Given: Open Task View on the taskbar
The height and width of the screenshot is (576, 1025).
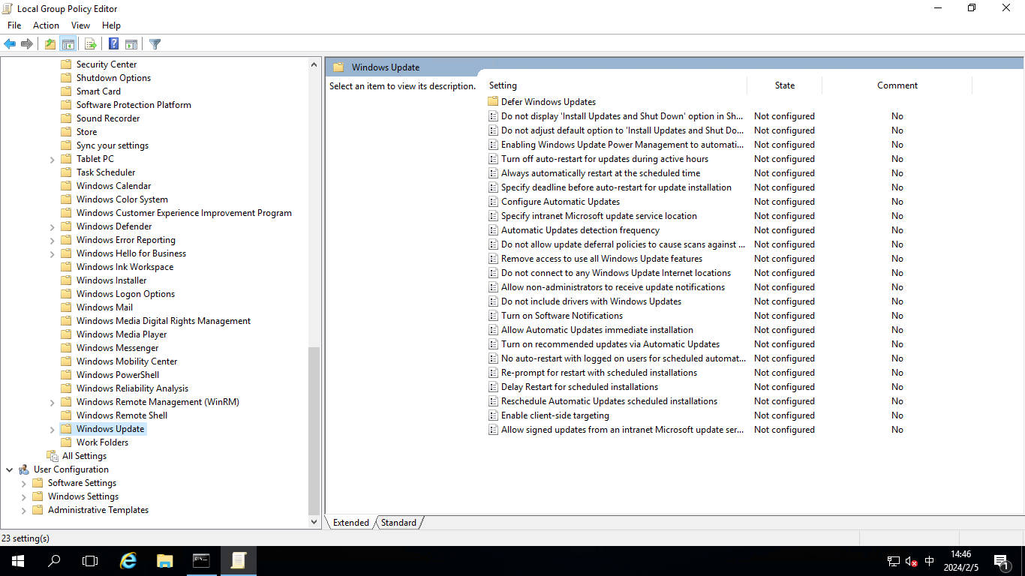Looking at the screenshot, I should [x=90, y=561].
